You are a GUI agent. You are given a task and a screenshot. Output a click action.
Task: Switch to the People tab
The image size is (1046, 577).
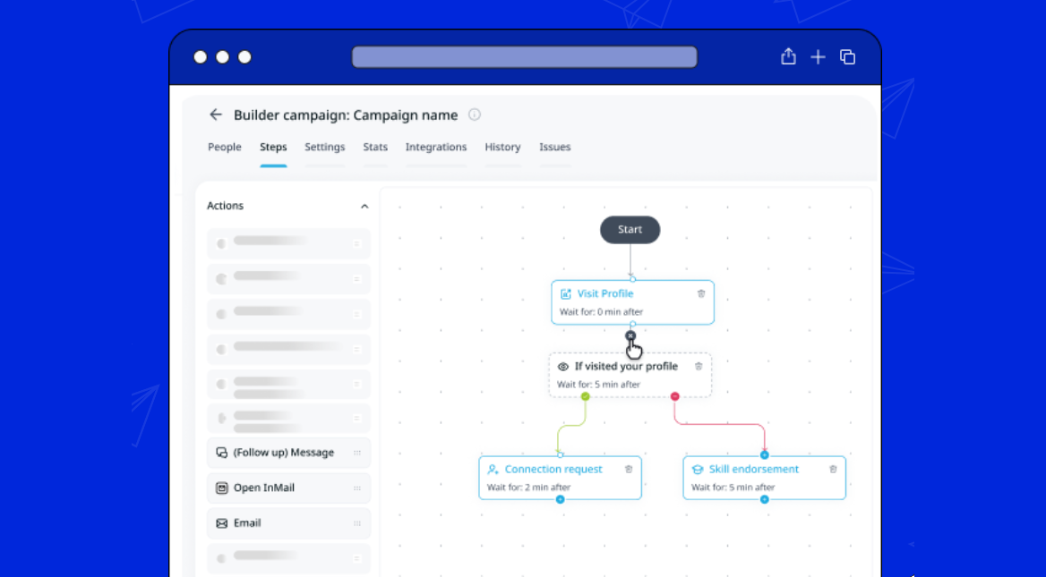pyautogui.click(x=224, y=147)
